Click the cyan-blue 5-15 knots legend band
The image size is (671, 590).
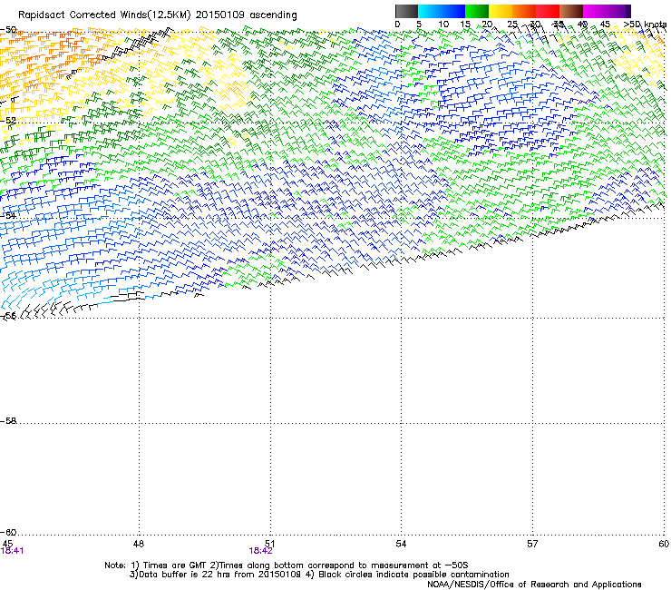pyautogui.click(x=442, y=11)
